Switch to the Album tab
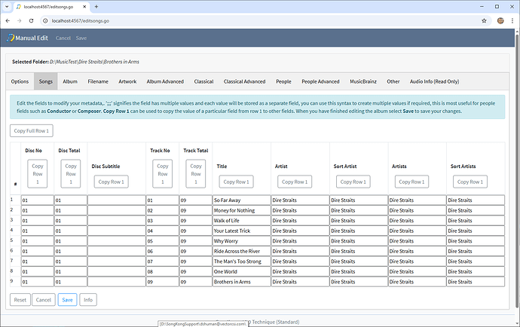Image resolution: width=520 pixels, height=327 pixels. coord(70,81)
